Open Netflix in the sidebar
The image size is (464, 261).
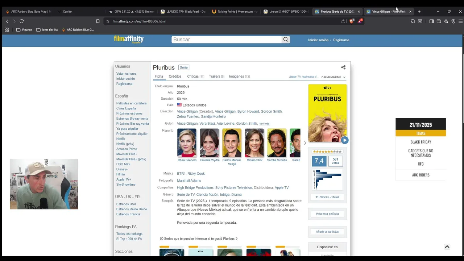[121, 139]
